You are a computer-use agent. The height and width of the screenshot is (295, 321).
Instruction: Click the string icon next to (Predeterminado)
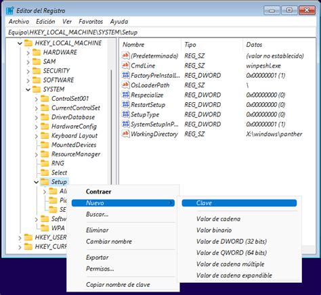pyautogui.click(x=125, y=55)
